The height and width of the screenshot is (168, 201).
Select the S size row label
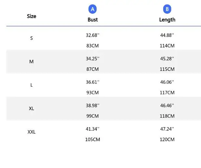click(x=32, y=38)
